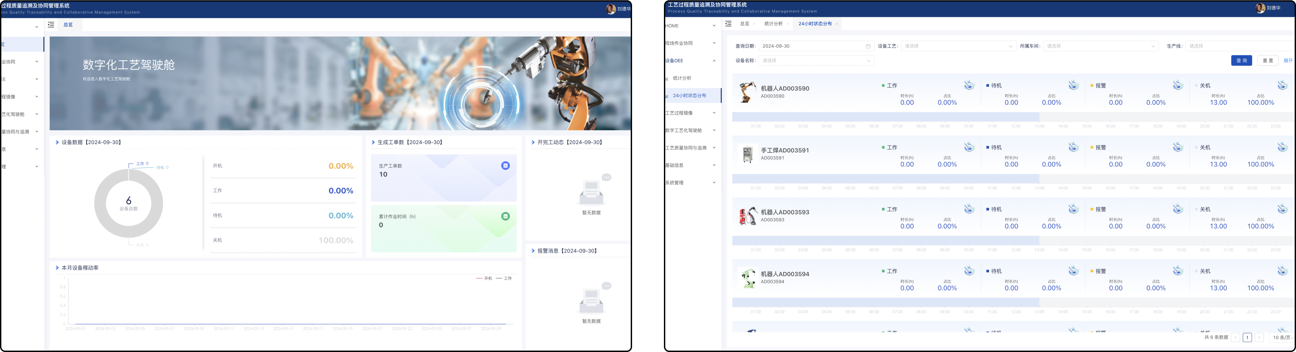1296x352 pixels.
Task: Toggle the 待机 label on the device donut chart
Action: pos(162,168)
